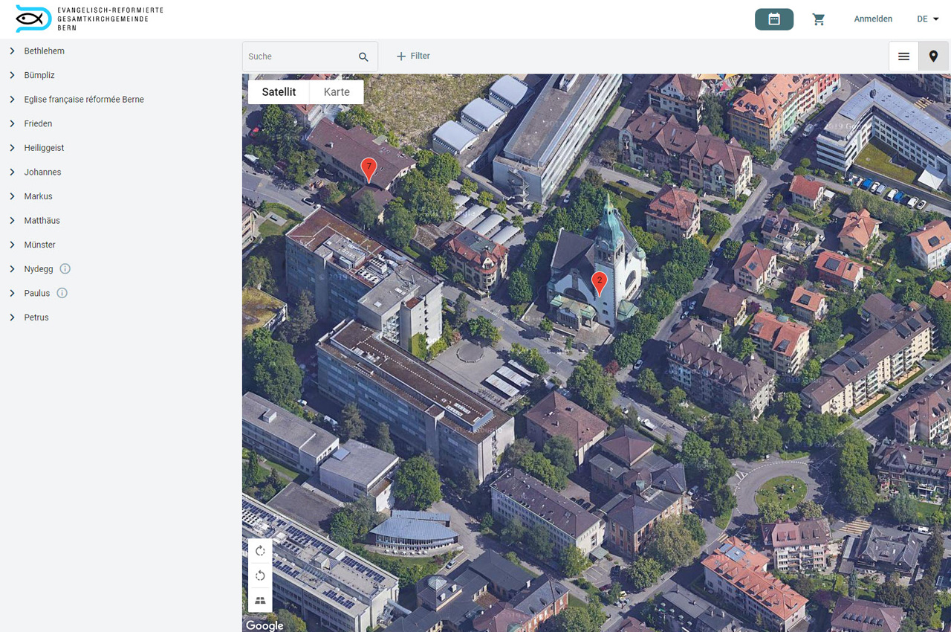Screen dimensions: 951x632
Task: Show the info for Nydegg
Action: [65, 268]
